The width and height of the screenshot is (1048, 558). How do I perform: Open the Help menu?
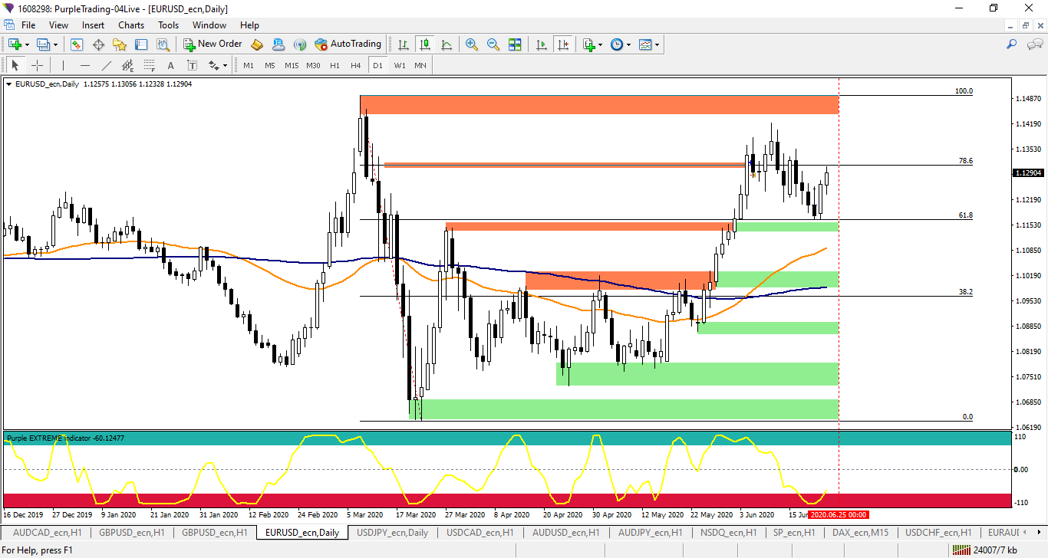[x=249, y=25]
